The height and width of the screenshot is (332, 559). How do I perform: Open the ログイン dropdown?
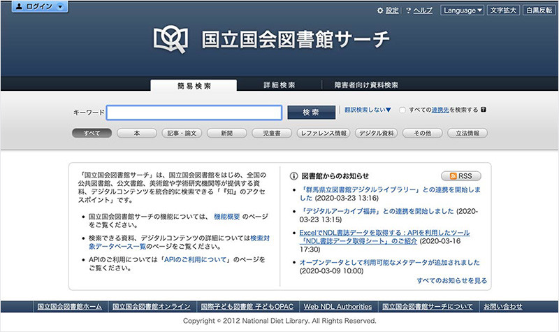[x=40, y=6]
